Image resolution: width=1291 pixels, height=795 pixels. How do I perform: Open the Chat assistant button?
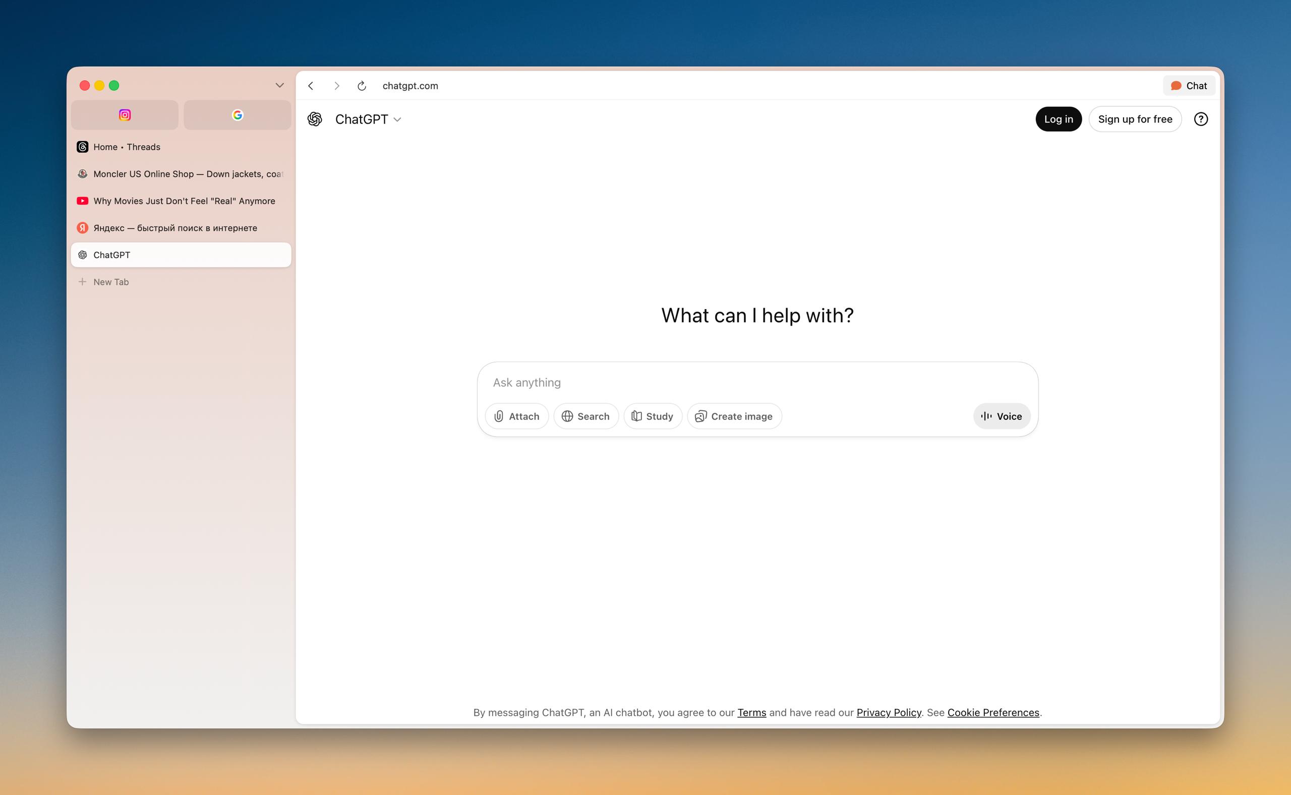(x=1189, y=86)
